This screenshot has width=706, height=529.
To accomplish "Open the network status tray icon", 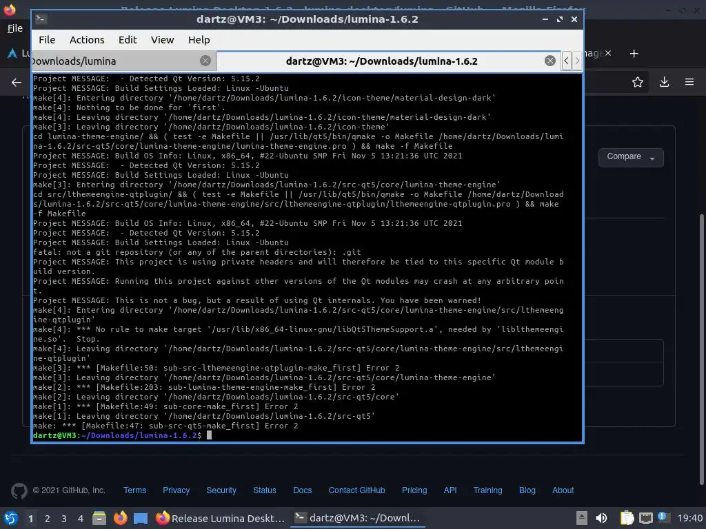I will (x=645, y=518).
